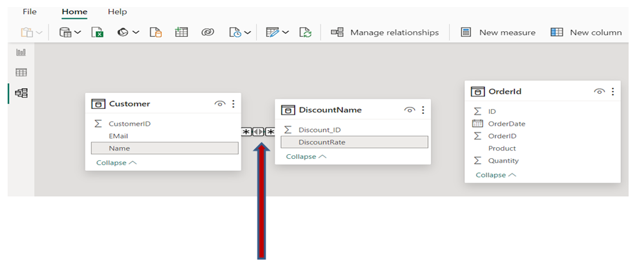This screenshot has height=261, width=630.
Task: Collapse the OrderId table card
Action: point(496,175)
